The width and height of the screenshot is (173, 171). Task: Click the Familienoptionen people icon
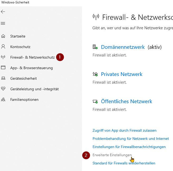pos(3,99)
